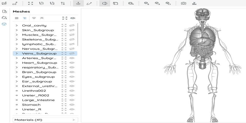Fit Large_Intestine mesh to window
The height and width of the screenshot is (123, 246).
[64, 100]
